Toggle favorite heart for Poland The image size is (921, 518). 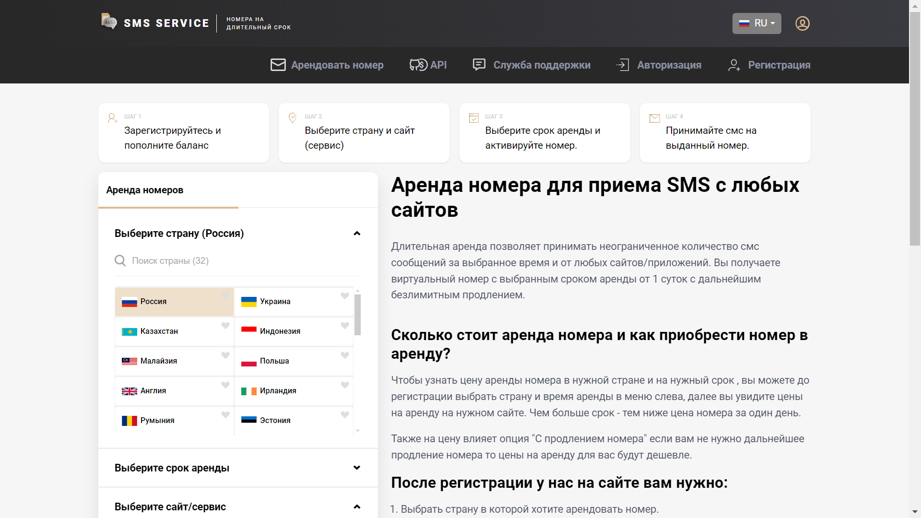coord(344,355)
